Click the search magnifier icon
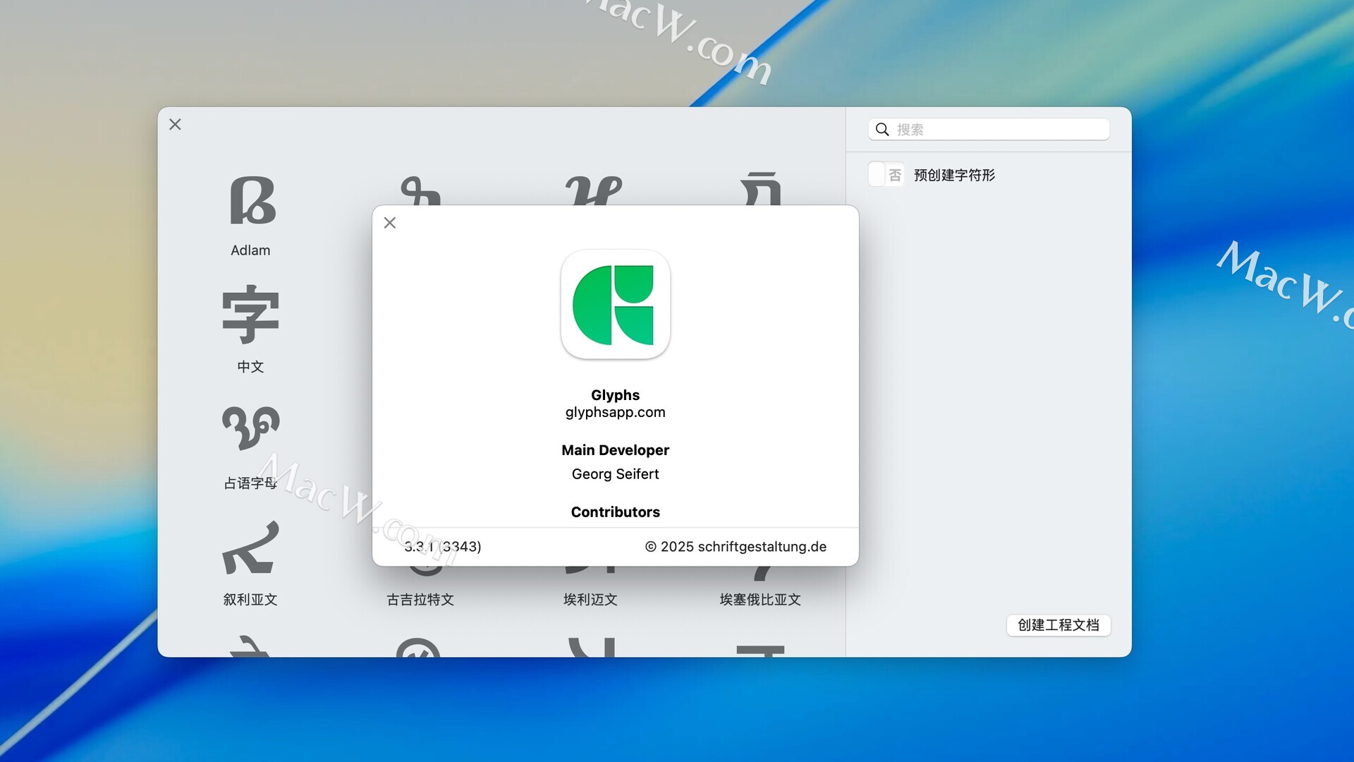Image resolution: width=1354 pixels, height=762 pixels. pos(882,130)
